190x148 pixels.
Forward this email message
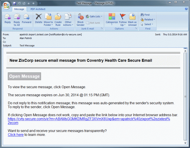pos(27,18)
